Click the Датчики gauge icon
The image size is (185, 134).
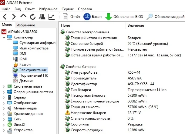tap(15, 81)
